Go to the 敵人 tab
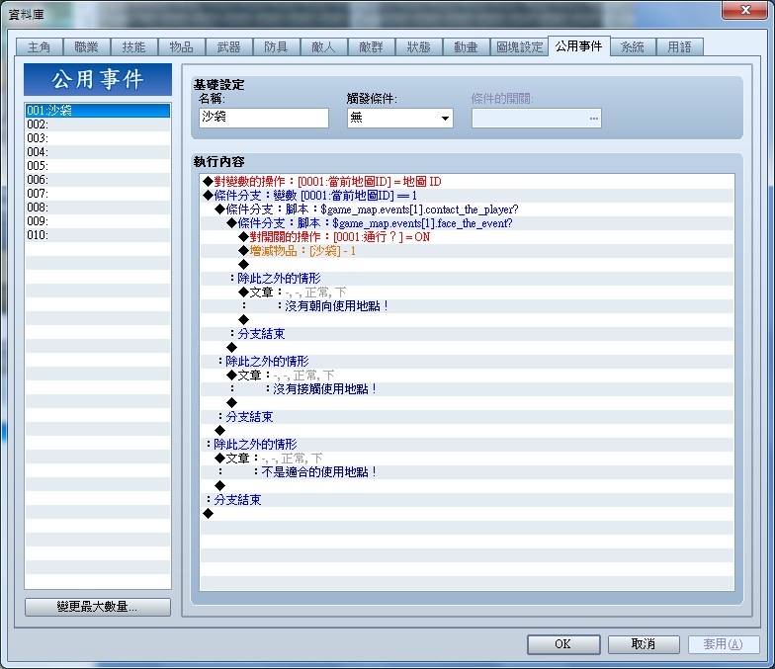Screen dimensions: 775x669 click(324, 47)
